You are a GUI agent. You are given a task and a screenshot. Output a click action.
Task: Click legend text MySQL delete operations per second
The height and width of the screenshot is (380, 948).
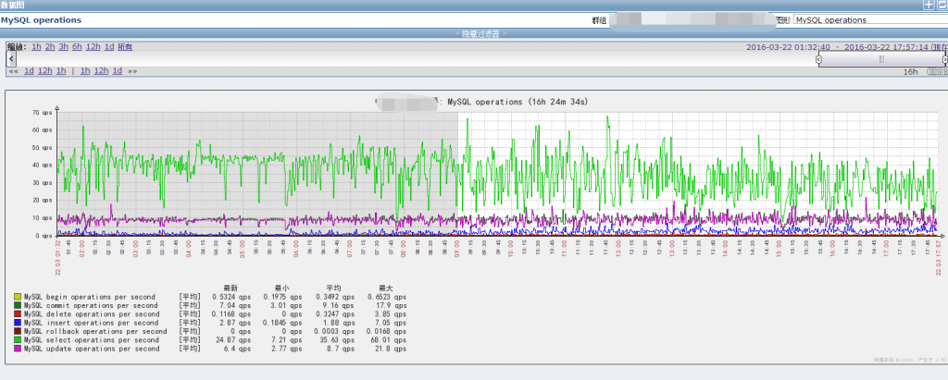pos(92,314)
